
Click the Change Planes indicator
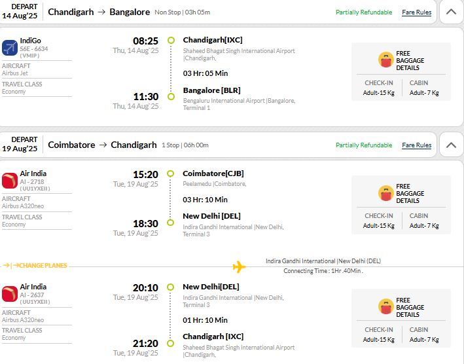click(35, 265)
